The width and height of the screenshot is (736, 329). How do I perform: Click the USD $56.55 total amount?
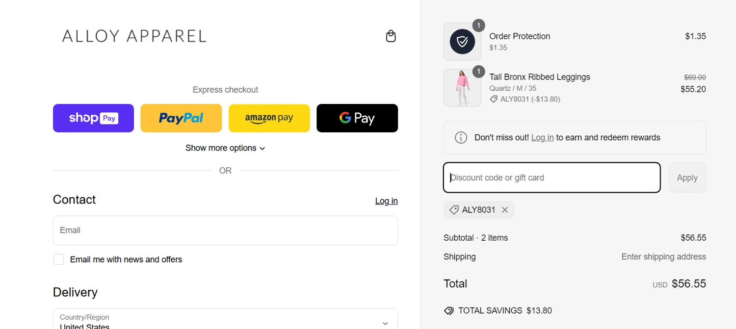point(679,284)
